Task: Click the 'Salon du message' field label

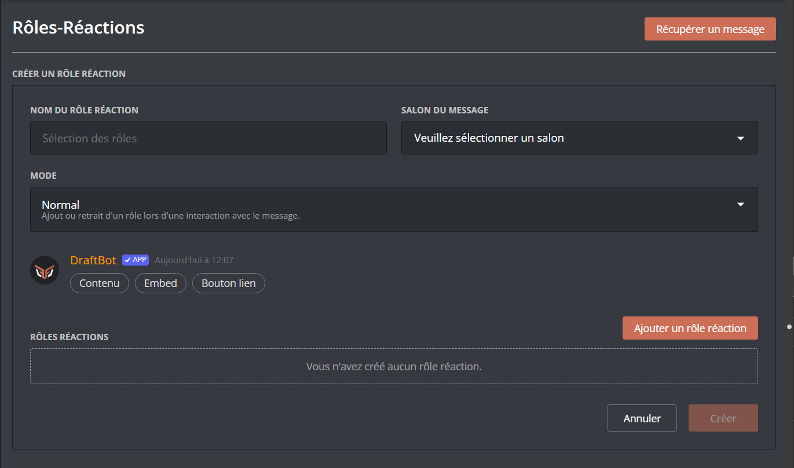Action: [445, 110]
